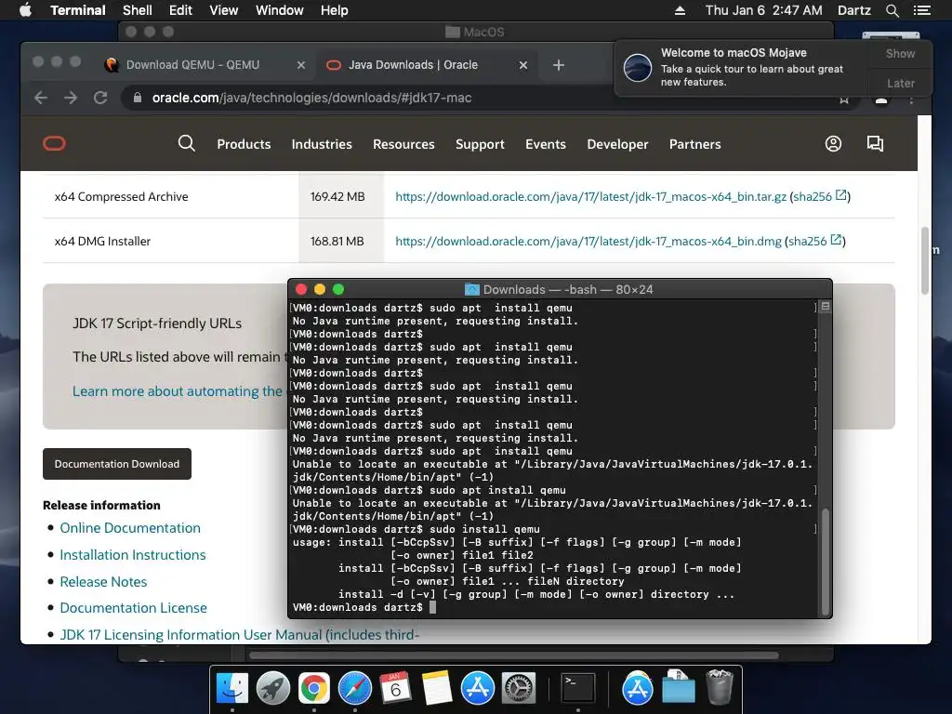Expand Oracle Partners navigation menu
The width and height of the screenshot is (952, 714).
[x=695, y=144]
